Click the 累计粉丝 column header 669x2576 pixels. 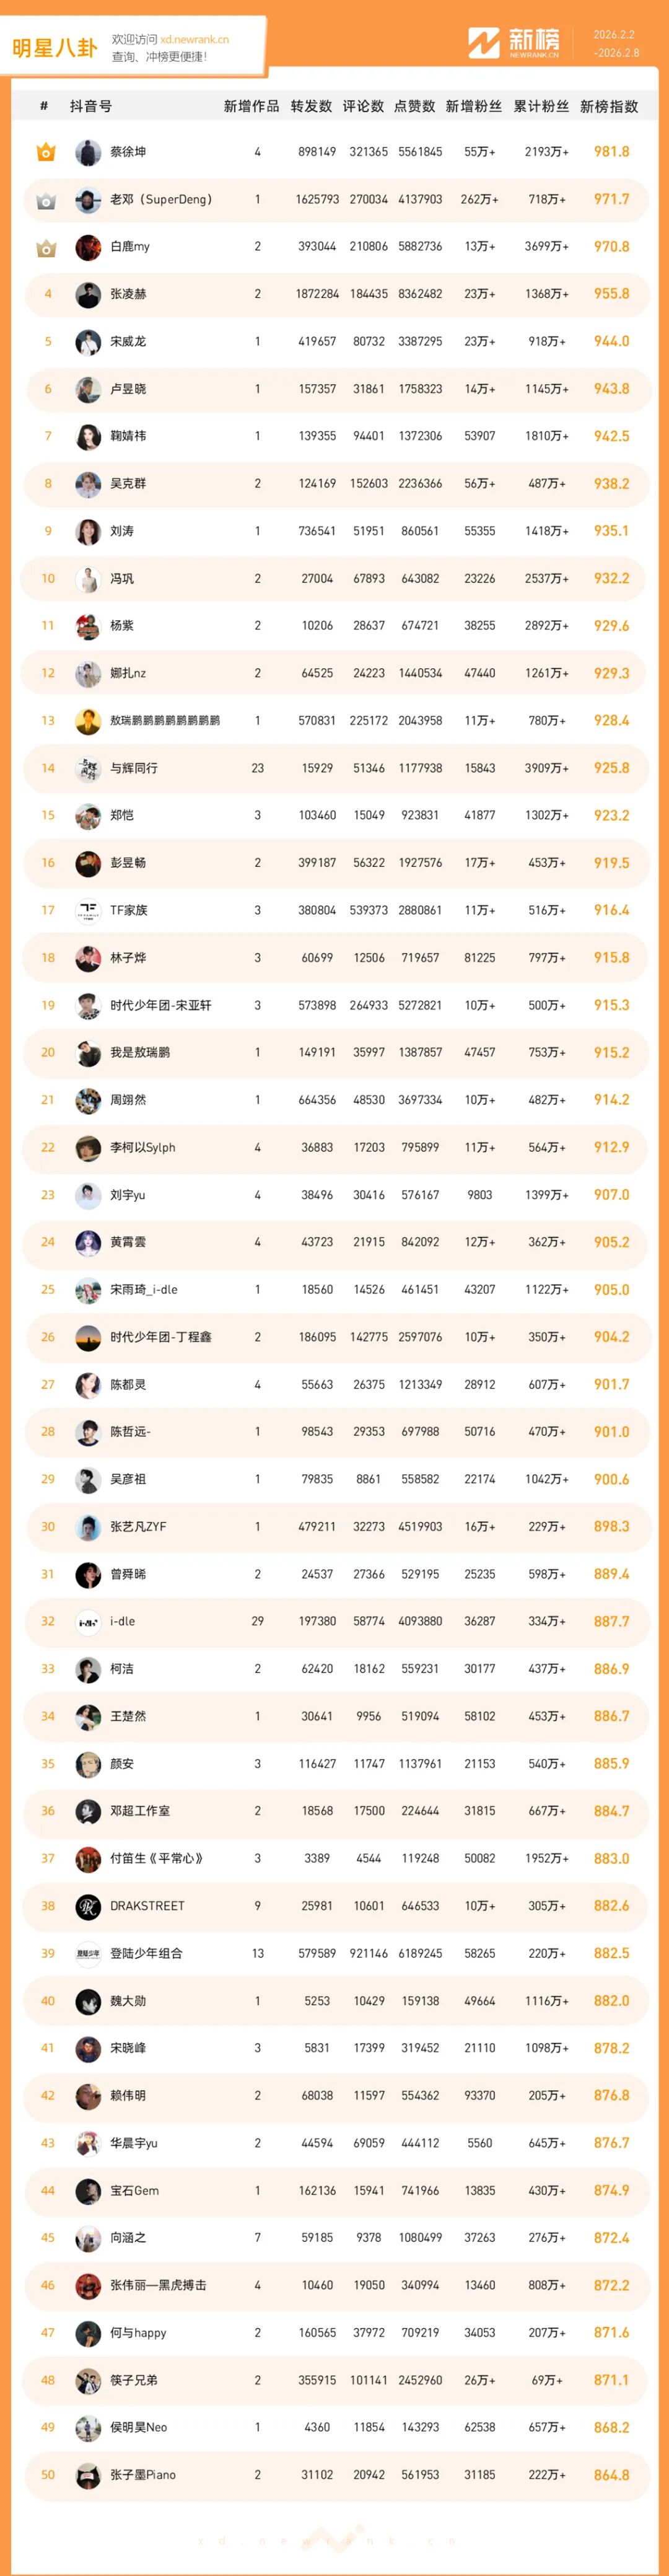(x=541, y=106)
